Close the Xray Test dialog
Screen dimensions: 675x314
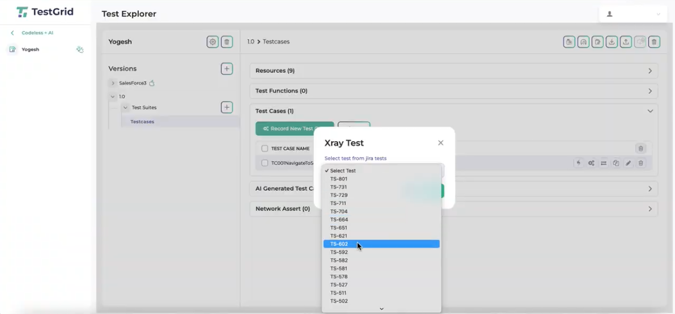pos(440,143)
